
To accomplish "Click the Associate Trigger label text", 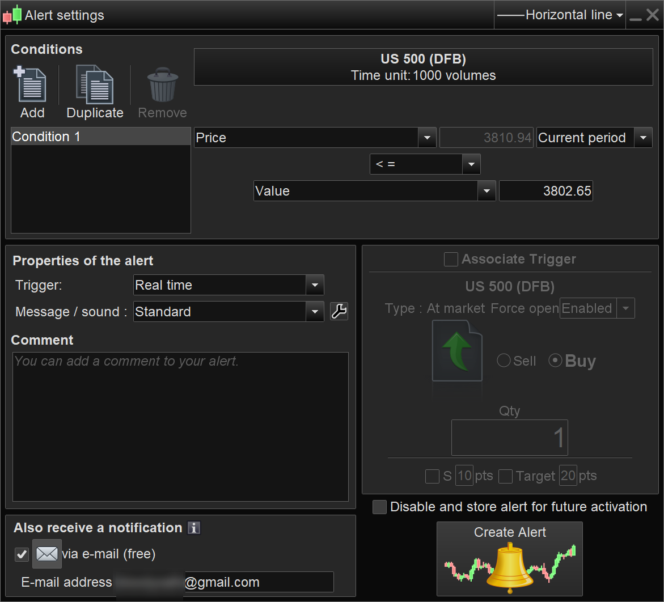I will tap(519, 259).
